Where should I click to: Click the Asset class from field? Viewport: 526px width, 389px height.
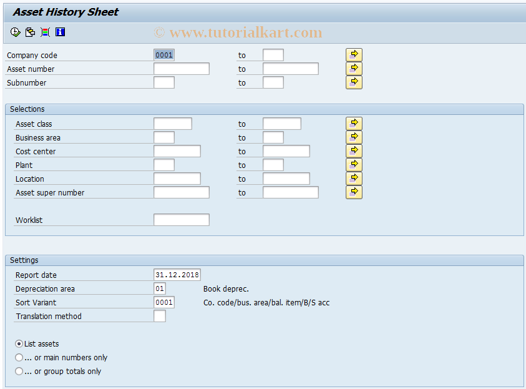(x=173, y=124)
